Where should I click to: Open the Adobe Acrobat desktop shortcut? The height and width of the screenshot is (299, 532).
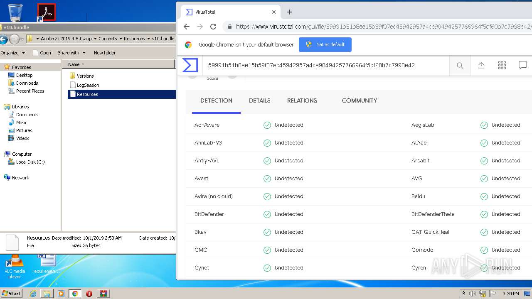coord(46,12)
